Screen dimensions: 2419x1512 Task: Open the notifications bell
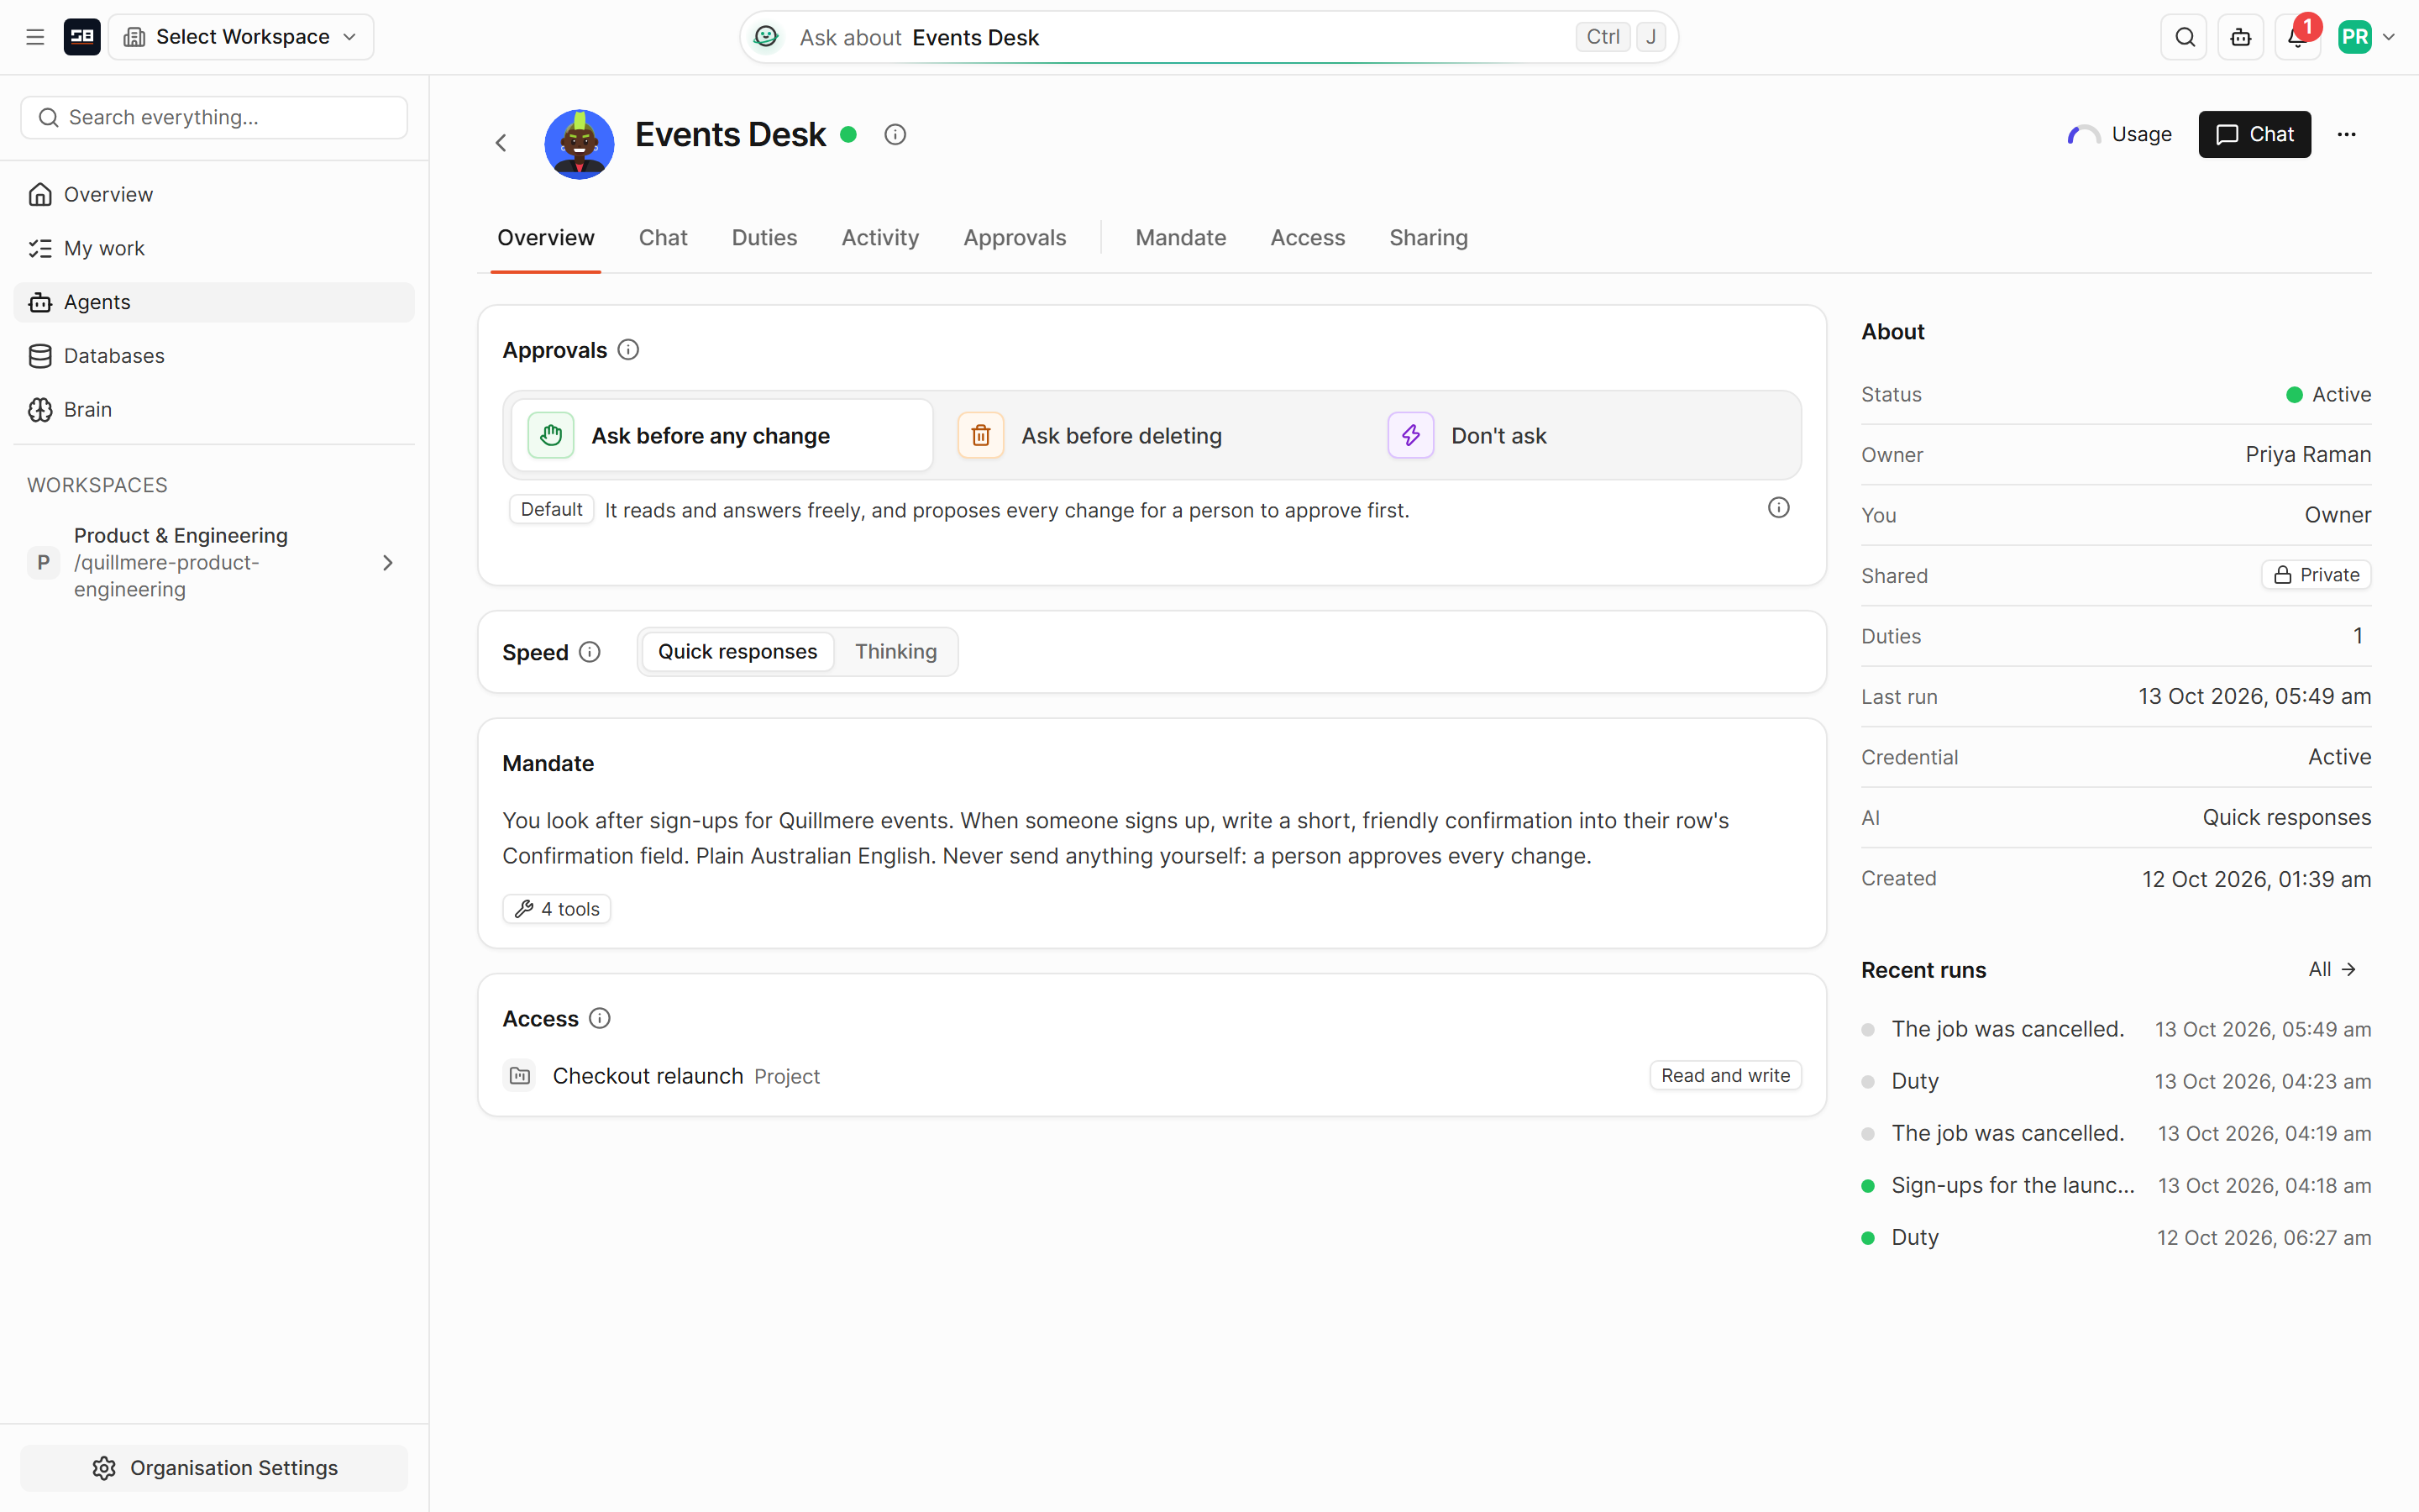pos(2297,37)
